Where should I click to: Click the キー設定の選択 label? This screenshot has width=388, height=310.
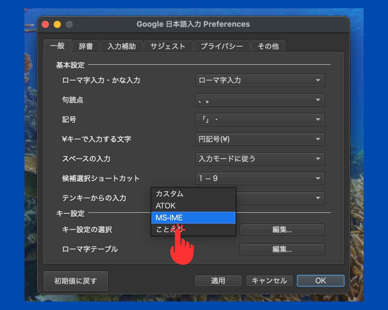click(87, 230)
